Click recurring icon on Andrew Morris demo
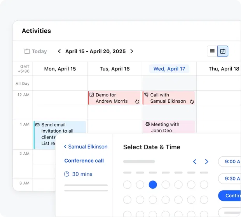241x217 pixels. coord(137,102)
